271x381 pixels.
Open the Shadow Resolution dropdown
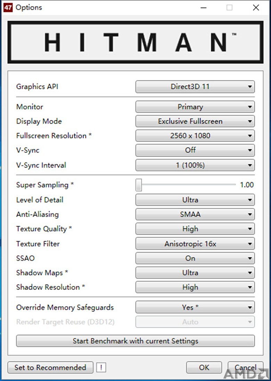point(195,287)
